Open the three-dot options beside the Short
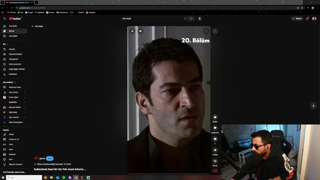 coord(215,31)
